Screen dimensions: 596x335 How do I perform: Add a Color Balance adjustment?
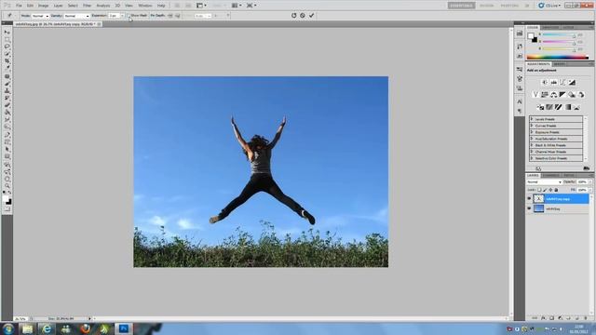(554, 95)
